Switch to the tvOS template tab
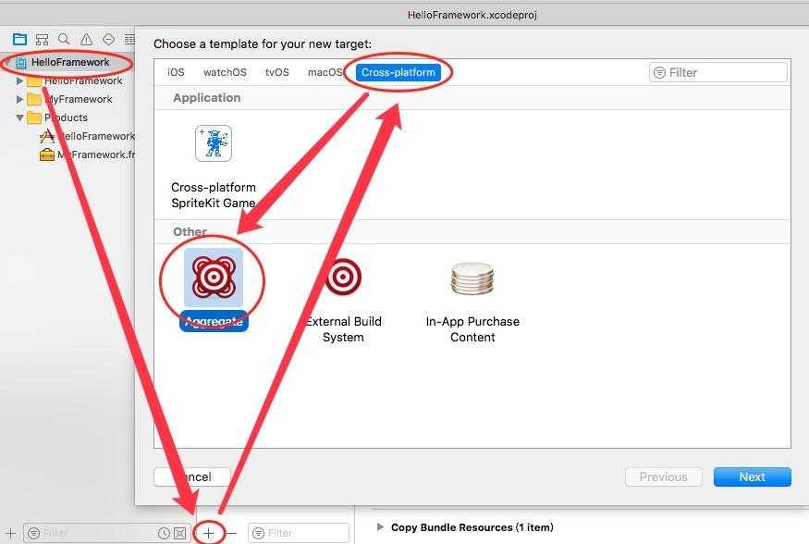The height and width of the screenshot is (544, 809). tap(277, 72)
